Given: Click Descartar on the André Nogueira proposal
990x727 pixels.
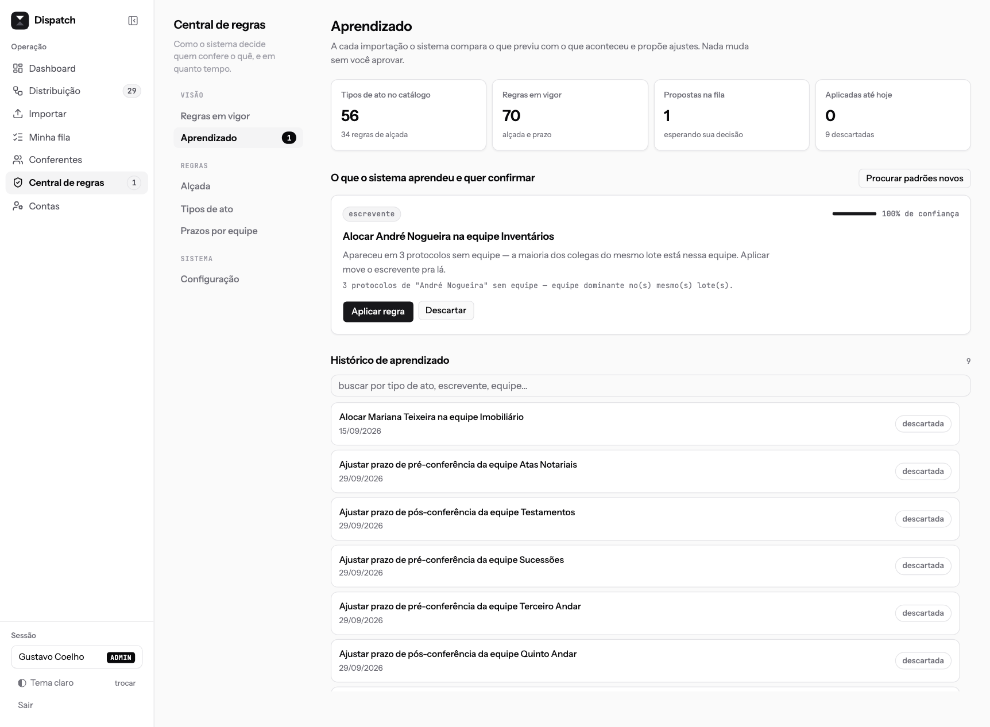Looking at the screenshot, I should [446, 310].
